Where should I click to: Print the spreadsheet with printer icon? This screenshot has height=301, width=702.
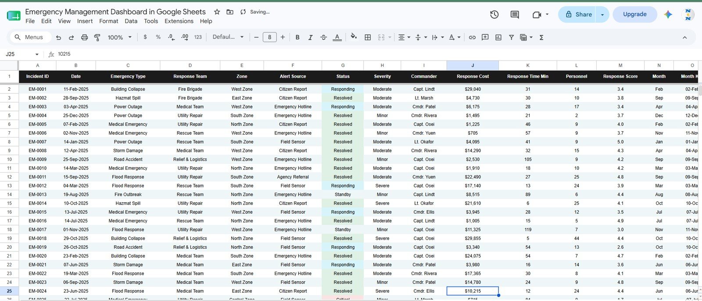point(84,37)
